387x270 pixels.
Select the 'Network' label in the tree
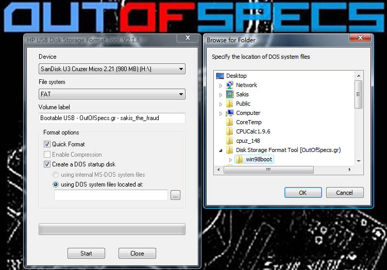click(x=246, y=85)
